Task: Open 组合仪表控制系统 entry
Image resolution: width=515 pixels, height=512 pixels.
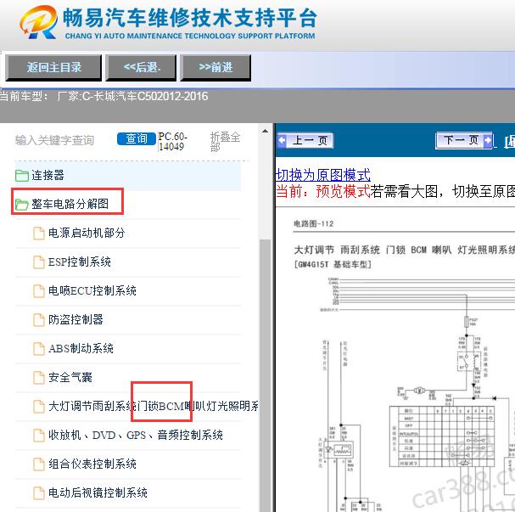Action: pos(92,464)
